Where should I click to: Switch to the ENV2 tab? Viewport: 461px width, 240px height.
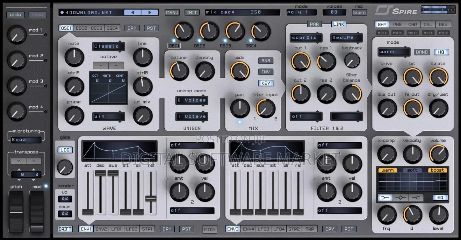(101, 229)
